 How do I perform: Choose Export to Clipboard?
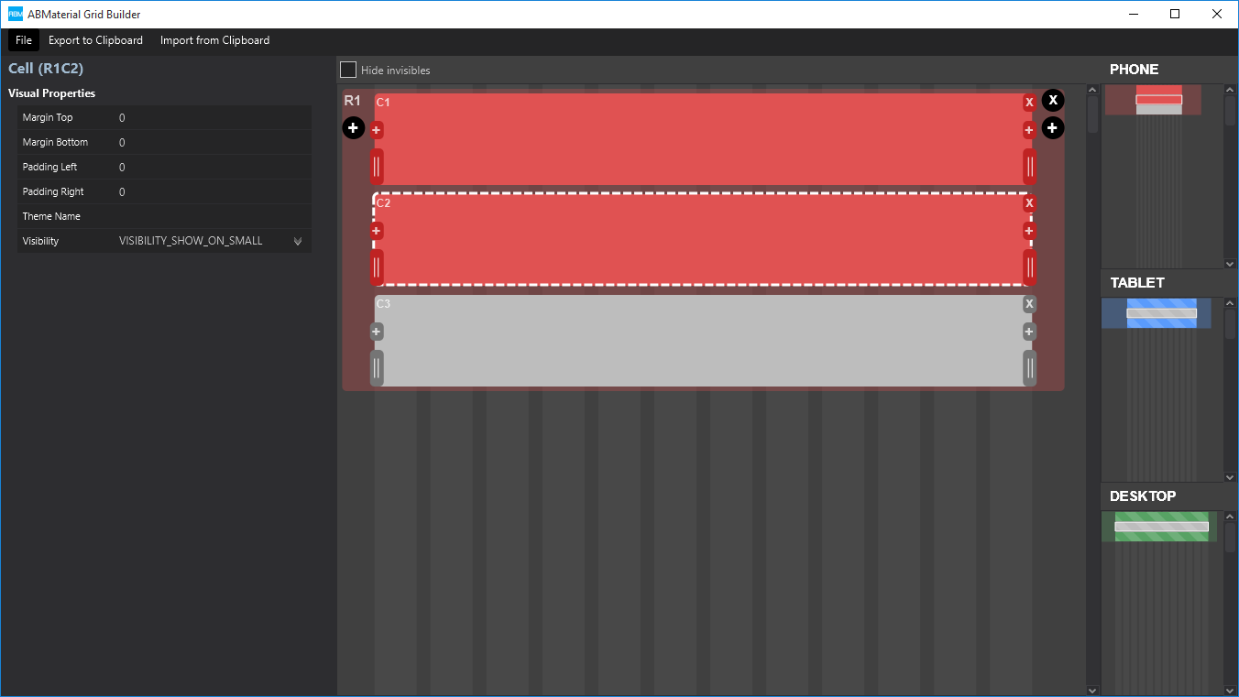(x=95, y=40)
